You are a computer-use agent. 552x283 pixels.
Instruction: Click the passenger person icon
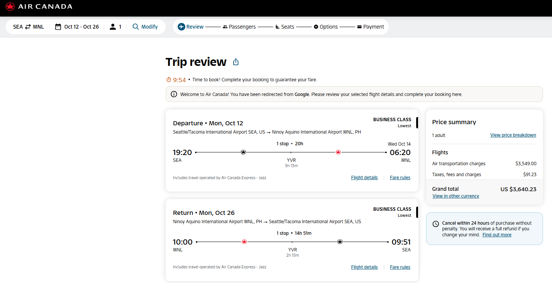[x=113, y=27]
